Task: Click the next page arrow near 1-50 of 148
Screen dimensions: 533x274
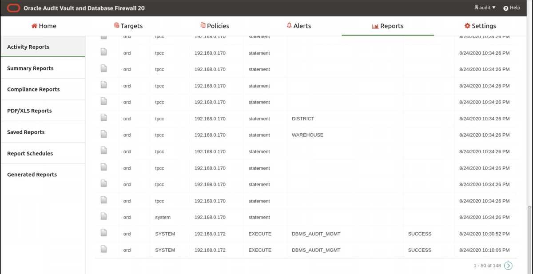Action: 508,265
